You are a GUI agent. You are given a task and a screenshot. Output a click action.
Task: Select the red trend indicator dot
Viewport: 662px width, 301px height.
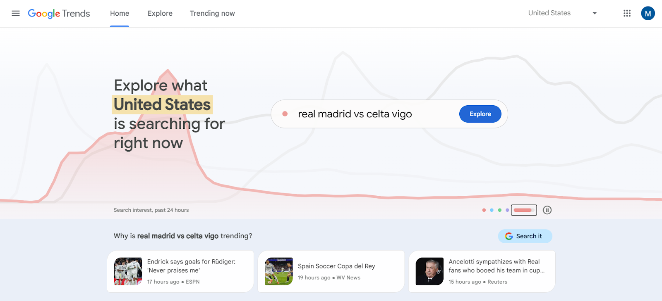(285, 114)
